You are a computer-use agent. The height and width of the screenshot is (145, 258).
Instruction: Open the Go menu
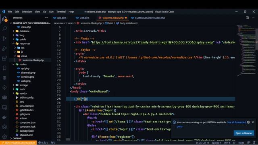coord(45,12)
